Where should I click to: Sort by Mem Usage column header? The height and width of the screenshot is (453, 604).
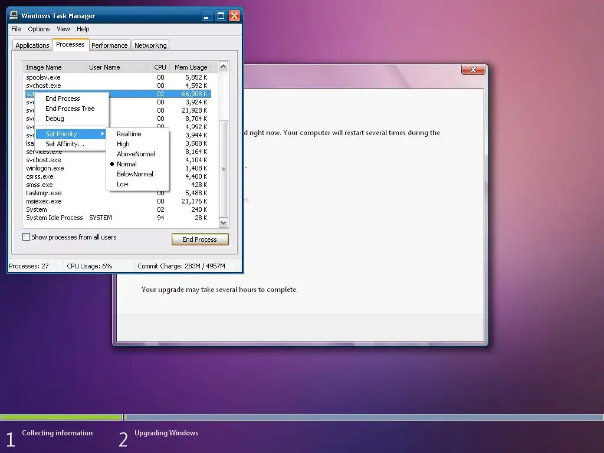click(x=191, y=67)
